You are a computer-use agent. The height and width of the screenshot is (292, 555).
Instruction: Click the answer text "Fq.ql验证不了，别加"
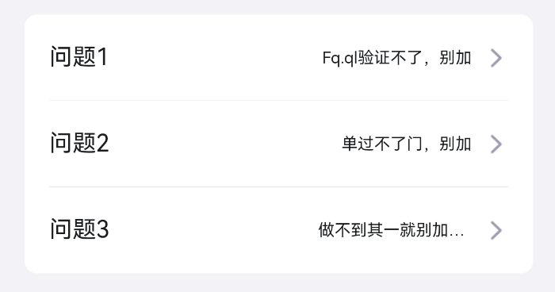tap(396, 58)
